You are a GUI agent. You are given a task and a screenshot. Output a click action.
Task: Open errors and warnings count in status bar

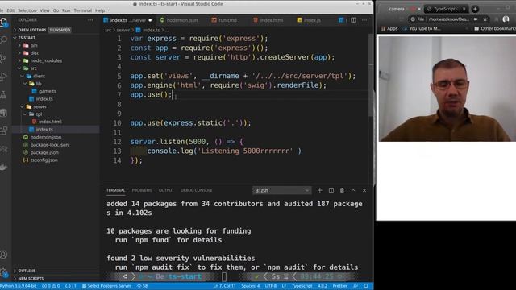point(51,286)
